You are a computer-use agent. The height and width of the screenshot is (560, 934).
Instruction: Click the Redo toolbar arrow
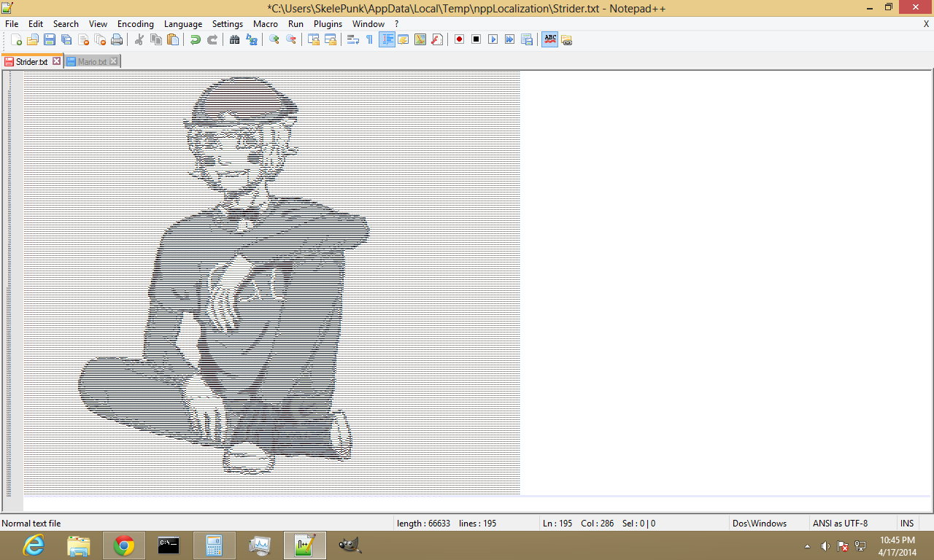212,39
